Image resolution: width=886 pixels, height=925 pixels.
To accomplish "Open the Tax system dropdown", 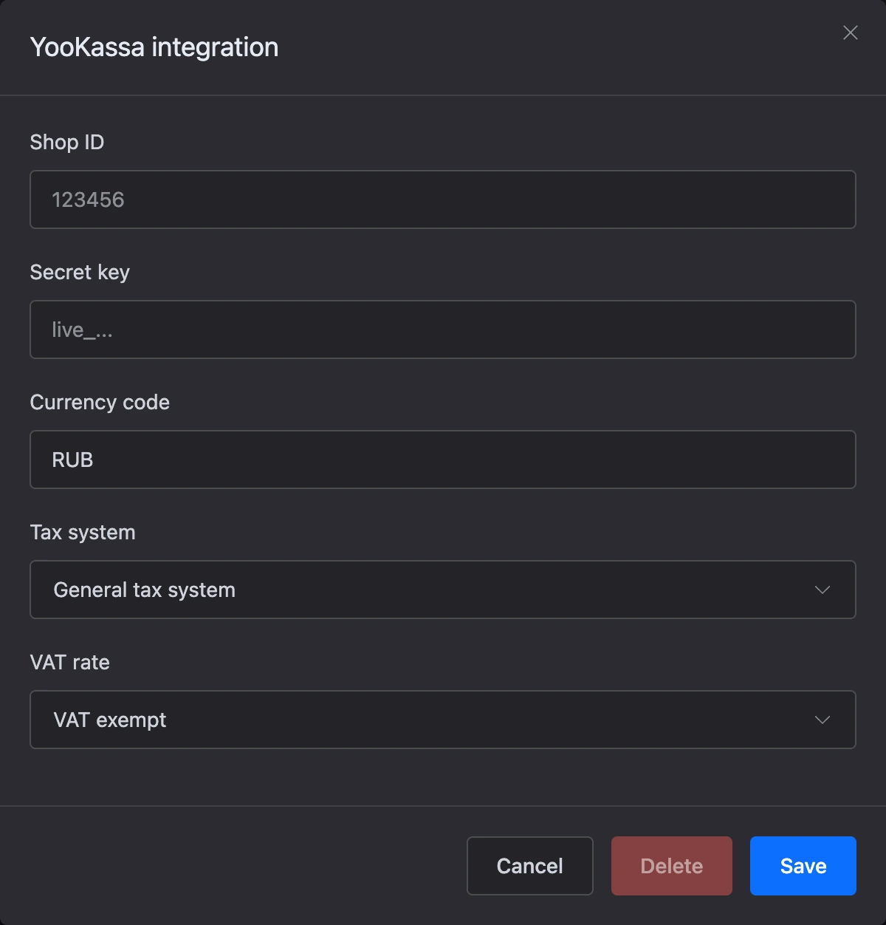I will coord(443,590).
